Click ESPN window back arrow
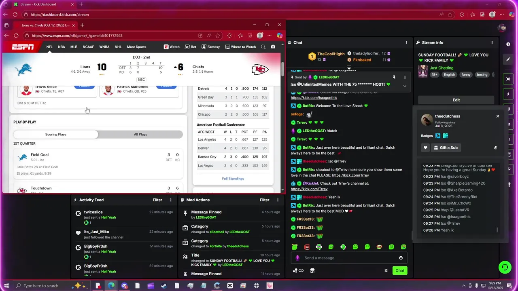This screenshot has width=518, height=291. click(x=6, y=36)
